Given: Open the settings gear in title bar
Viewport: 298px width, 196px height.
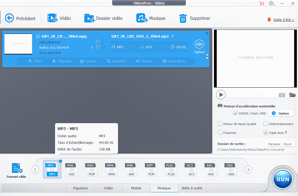Looking at the screenshot, I should coord(272,3).
